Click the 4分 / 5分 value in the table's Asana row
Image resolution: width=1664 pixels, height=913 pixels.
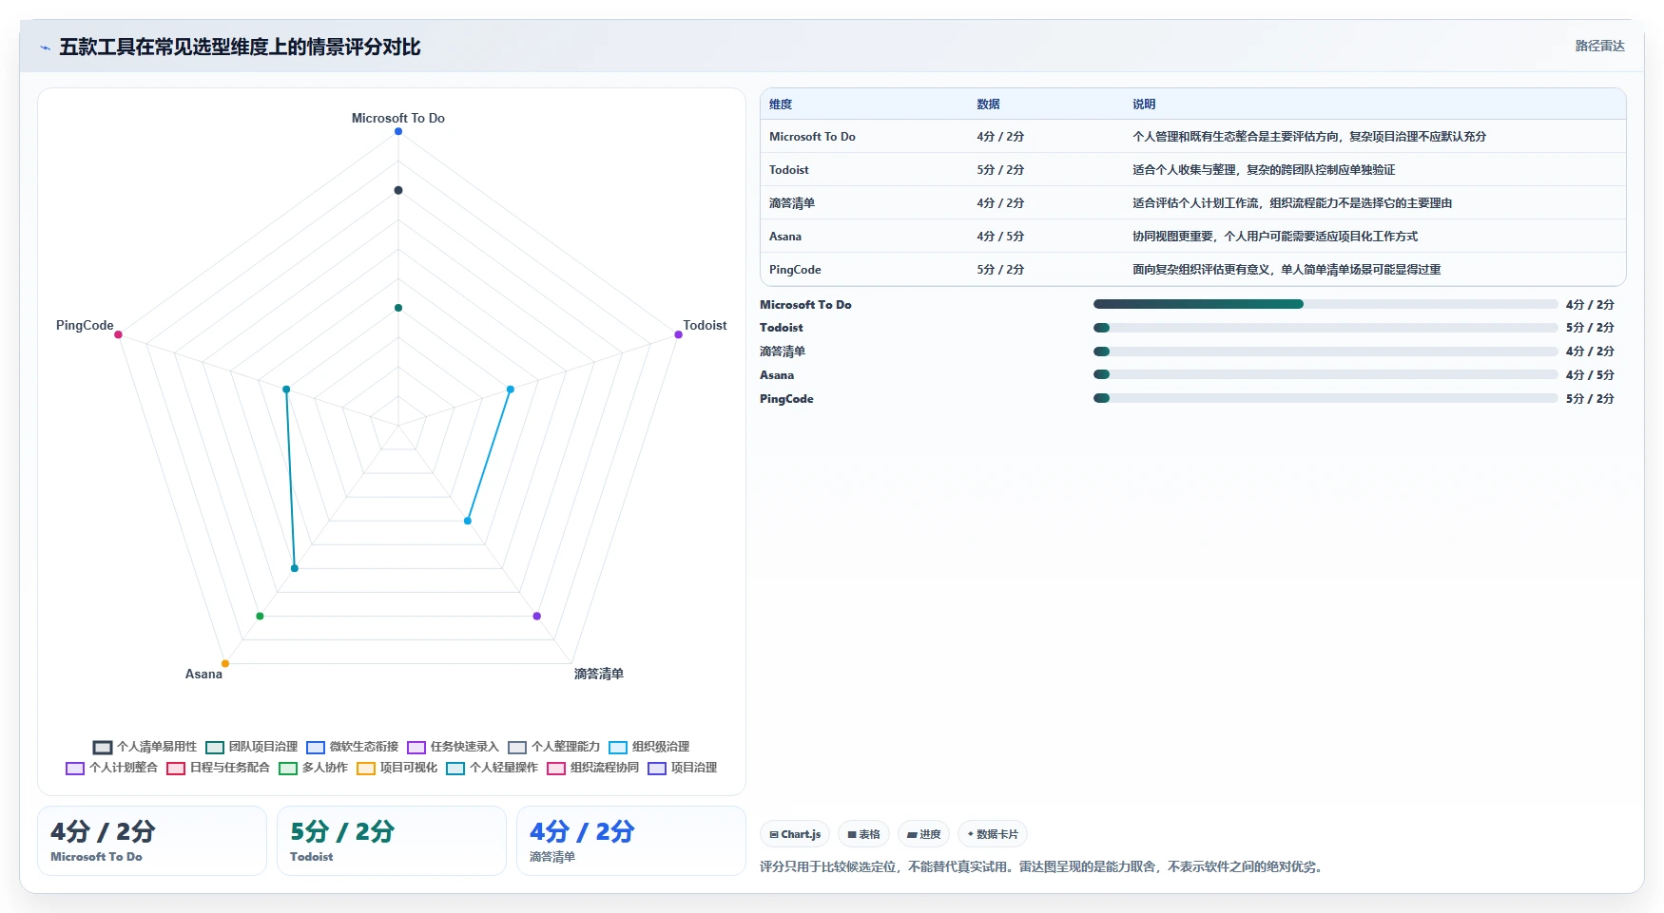[1000, 237]
